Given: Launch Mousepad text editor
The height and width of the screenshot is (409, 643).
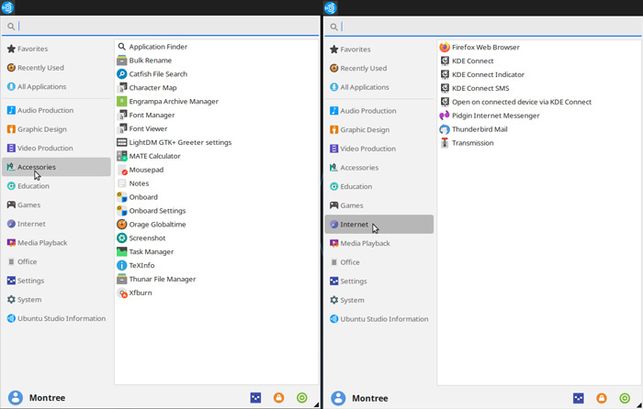Looking at the screenshot, I should [146, 170].
